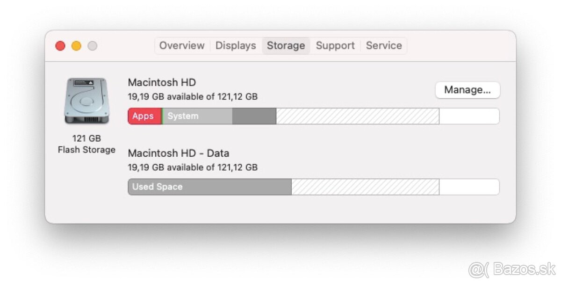Click the Macintosh HD volume title
Viewport: 561px width, 283px height.
pyautogui.click(x=161, y=82)
